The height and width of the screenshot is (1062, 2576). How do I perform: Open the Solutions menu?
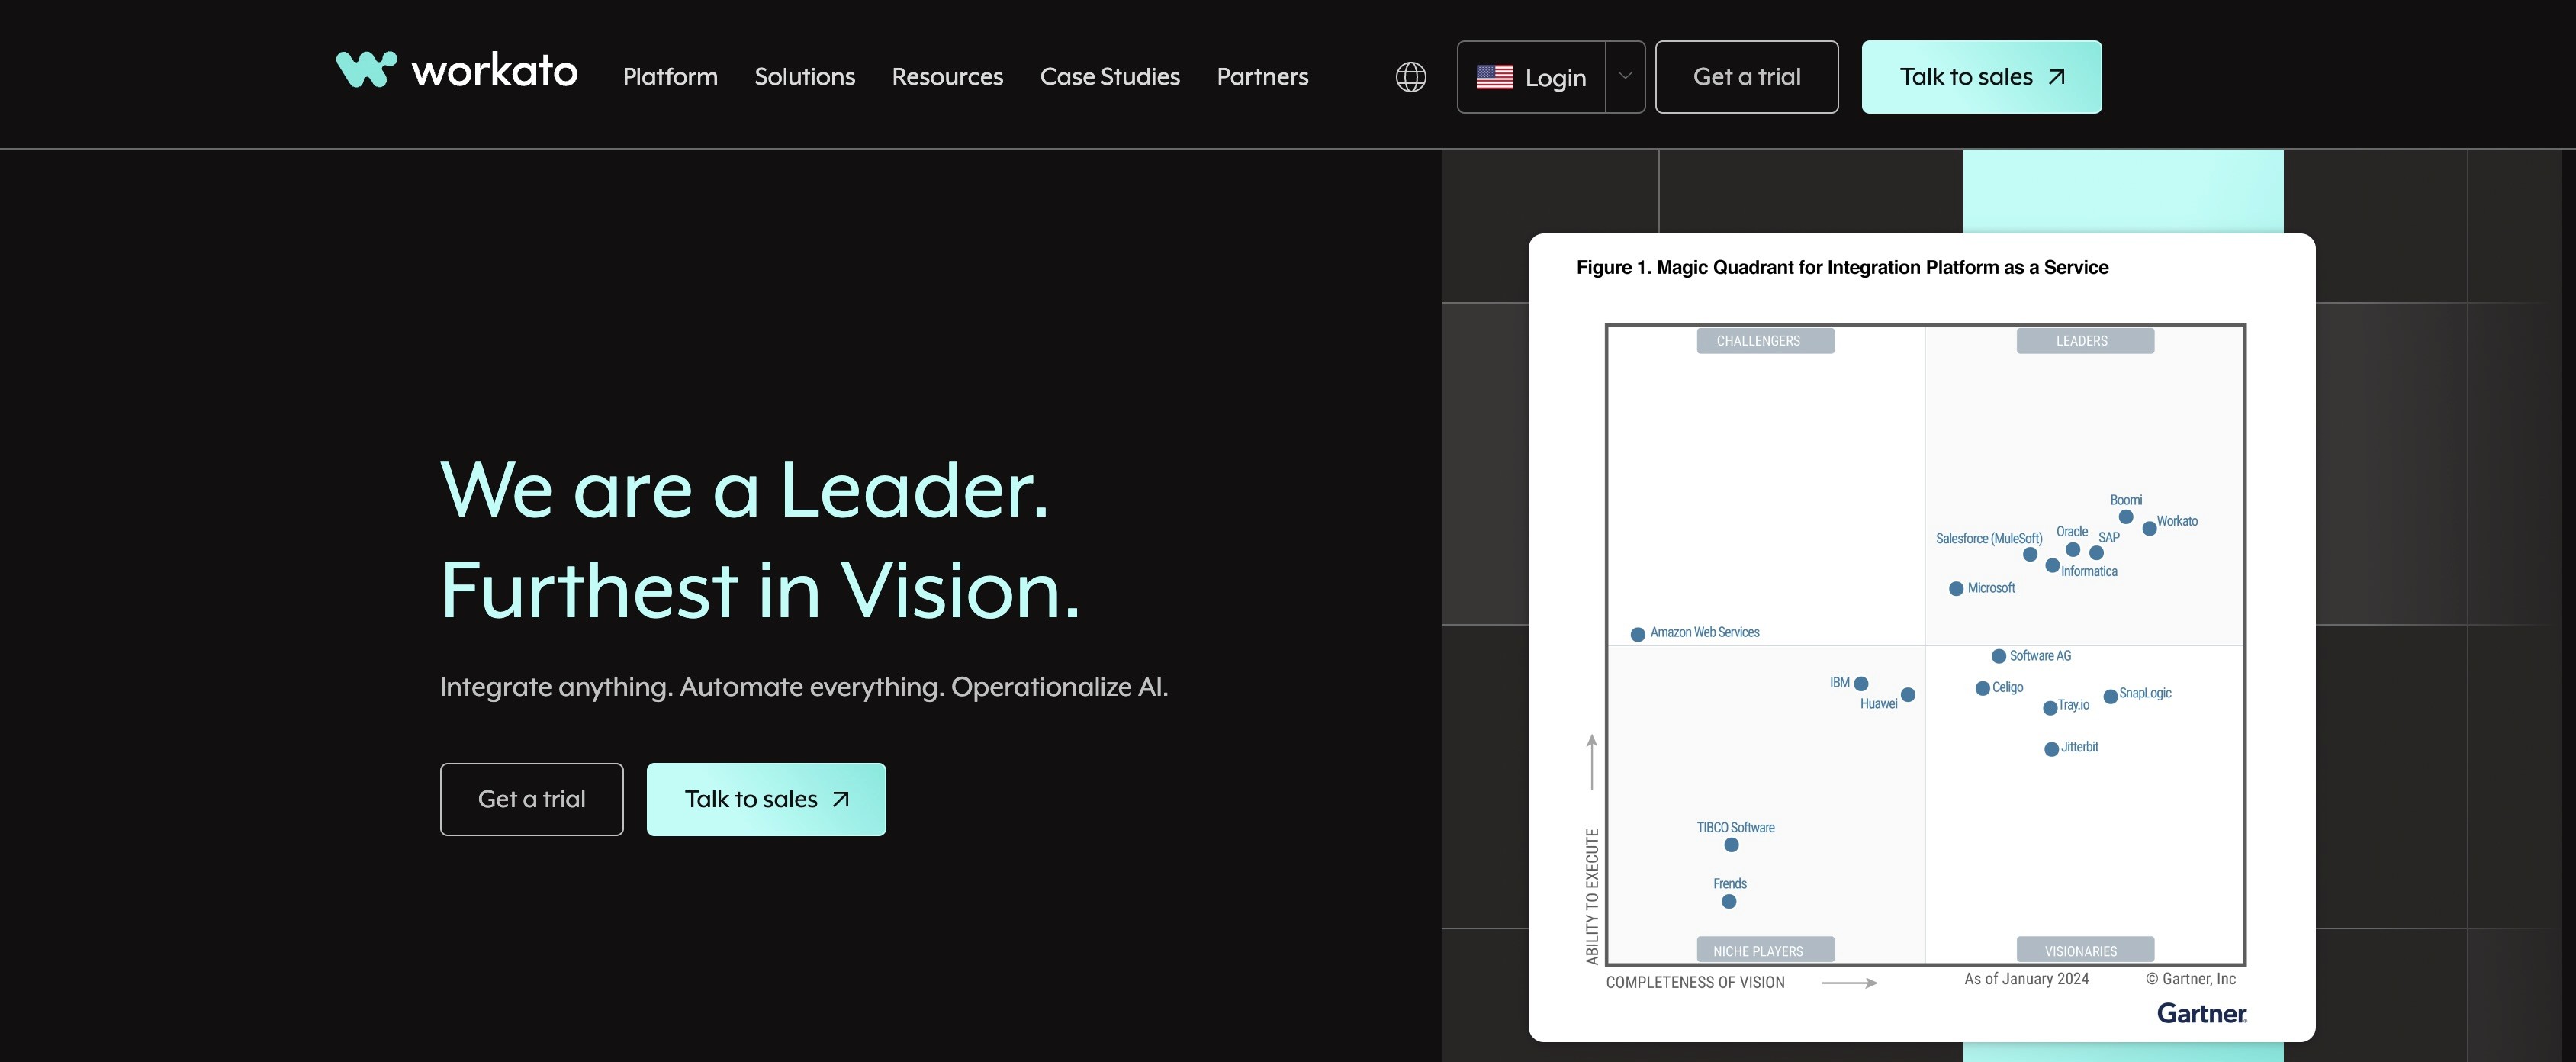click(804, 77)
